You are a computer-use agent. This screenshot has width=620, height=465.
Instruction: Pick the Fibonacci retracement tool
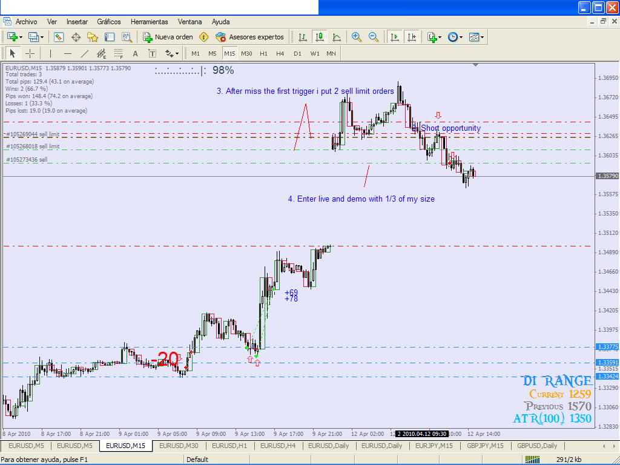click(x=118, y=53)
